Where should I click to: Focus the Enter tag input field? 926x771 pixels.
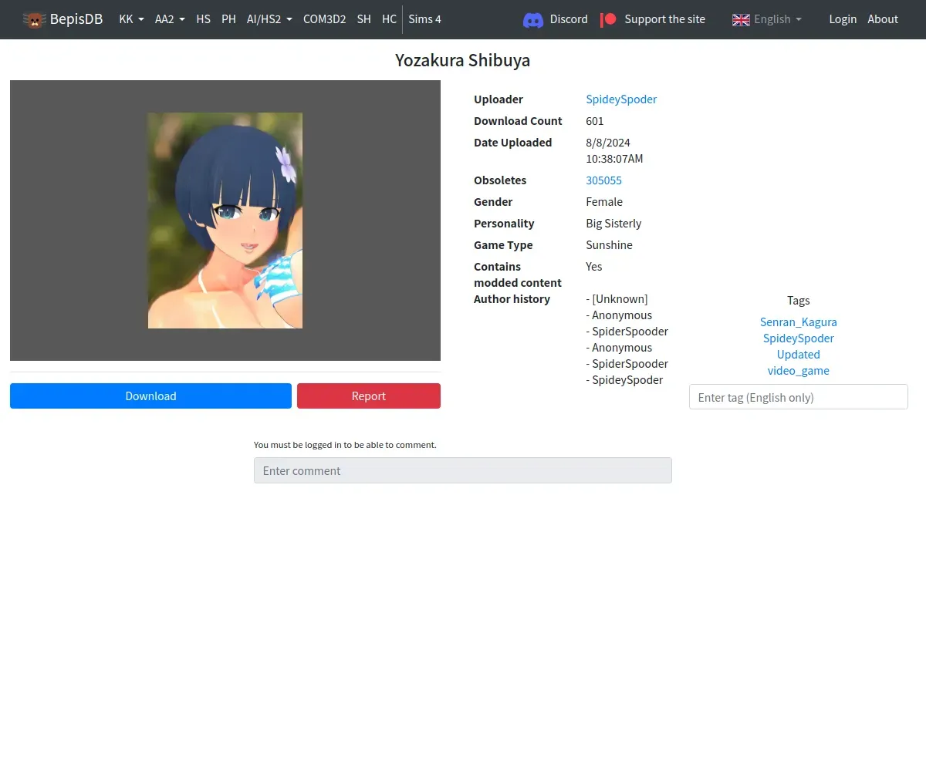coord(798,397)
